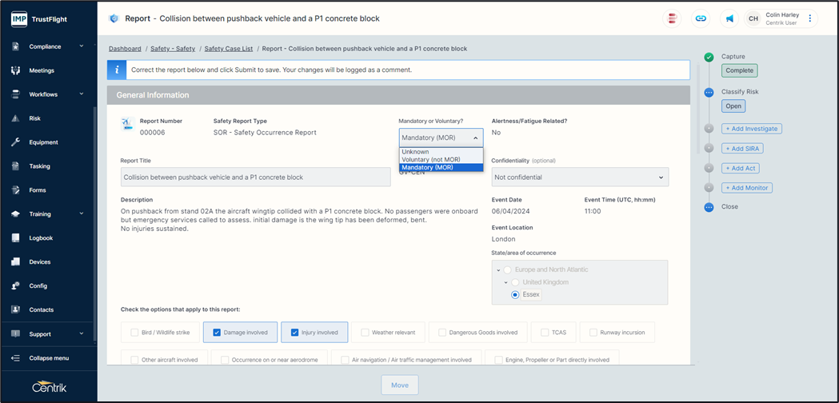Open Meetings in the sidebar menu
The image size is (839, 403).
click(x=42, y=70)
